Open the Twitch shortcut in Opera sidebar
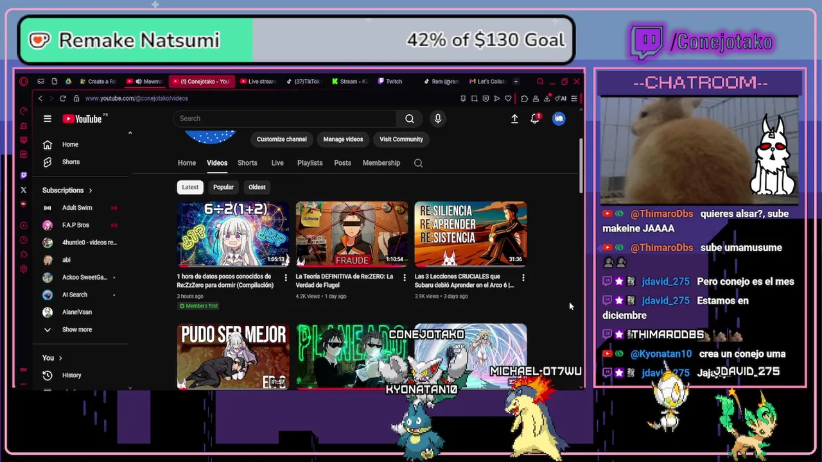The image size is (822, 462). 24,175
